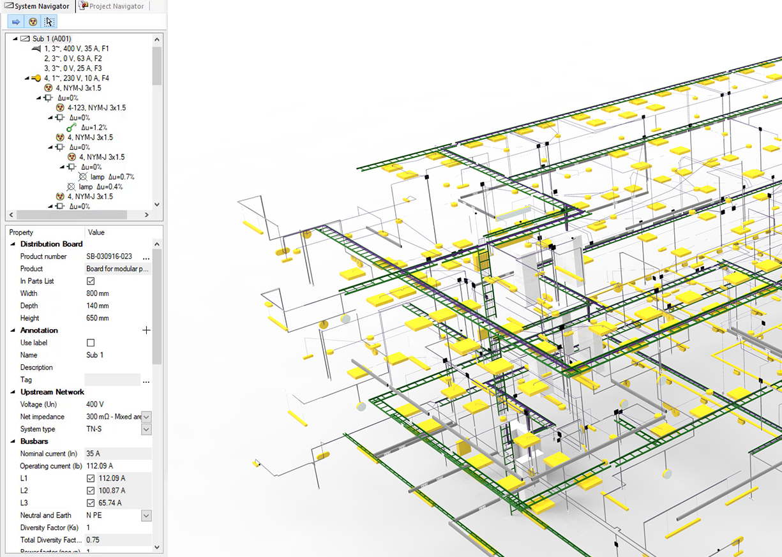Click the blue arrow toolbar icon
The height and width of the screenshot is (557, 782).
17,22
